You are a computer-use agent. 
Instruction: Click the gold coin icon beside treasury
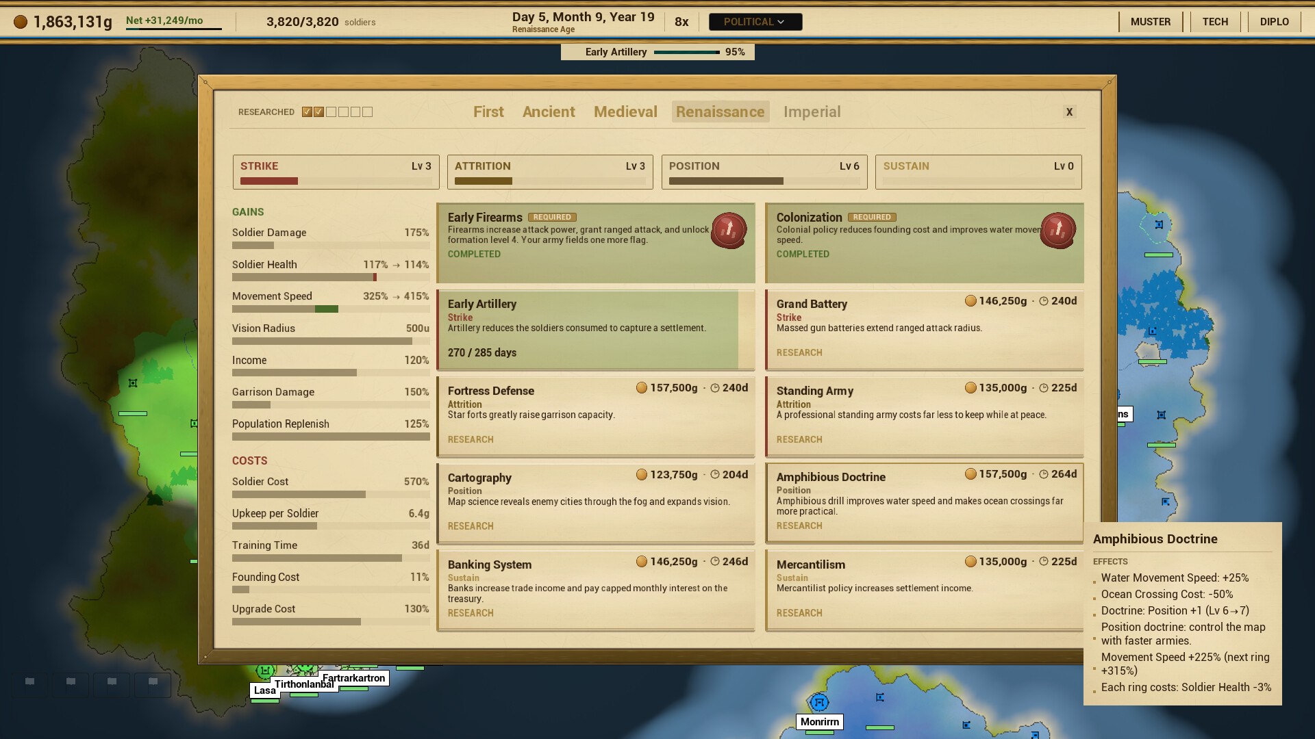[21, 22]
